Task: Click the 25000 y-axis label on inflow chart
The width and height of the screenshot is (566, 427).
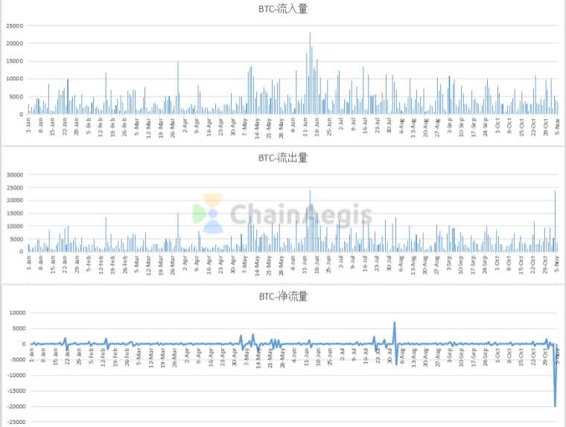Action: [x=16, y=25]
